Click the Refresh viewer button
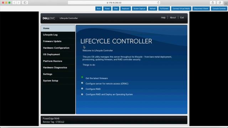The width and height of the screenshot is (228, 128). (x=152, y=9)
